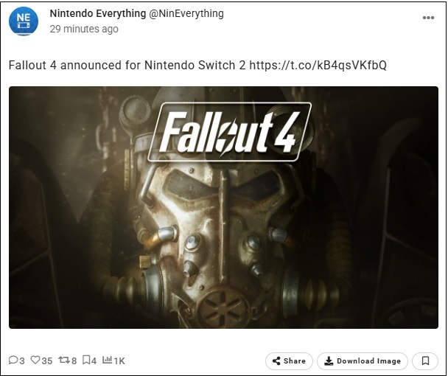
Task: Expand the three-dot more options menu
Action: click(x=429, y=17)
